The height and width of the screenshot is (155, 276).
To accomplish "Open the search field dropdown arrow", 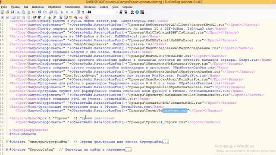I will pos(117,12).
